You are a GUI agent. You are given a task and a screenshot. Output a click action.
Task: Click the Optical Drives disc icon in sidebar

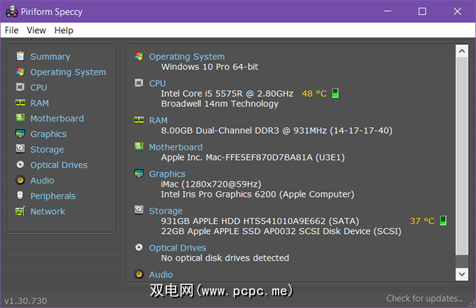20,165
